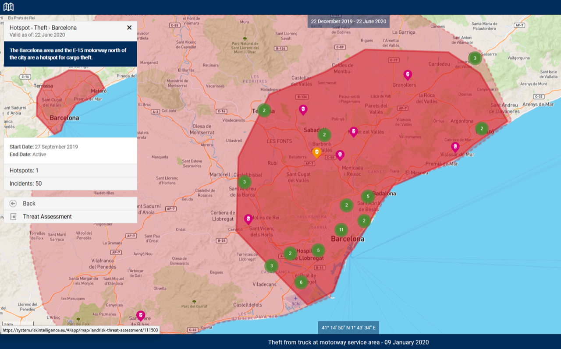Open the 2-incident cluster left of Hospitalet
The width and height of the screenshot is (561, 349).
(x=290, y=254)
